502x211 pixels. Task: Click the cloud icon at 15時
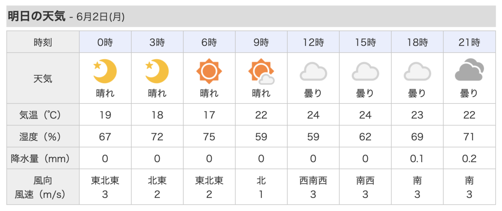365,73
